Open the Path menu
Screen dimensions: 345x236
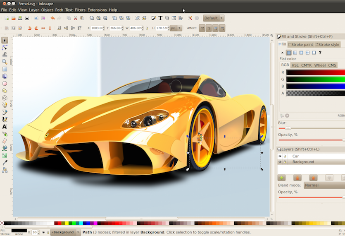pos(59,10)
